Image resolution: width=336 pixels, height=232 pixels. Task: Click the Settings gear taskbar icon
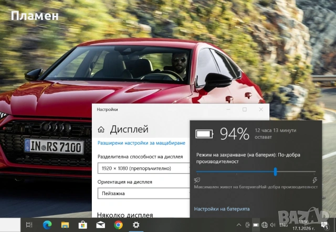tap(136, 225)
